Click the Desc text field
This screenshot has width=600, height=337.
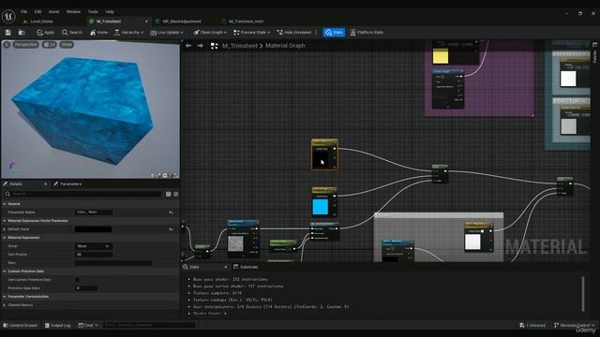113,263
